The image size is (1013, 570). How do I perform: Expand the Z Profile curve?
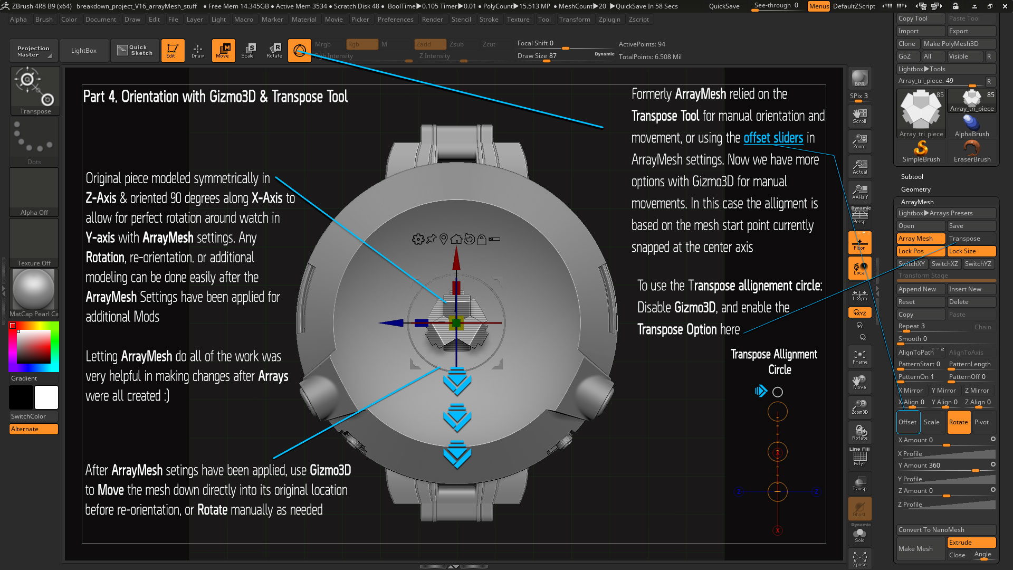tap(946, 505)
